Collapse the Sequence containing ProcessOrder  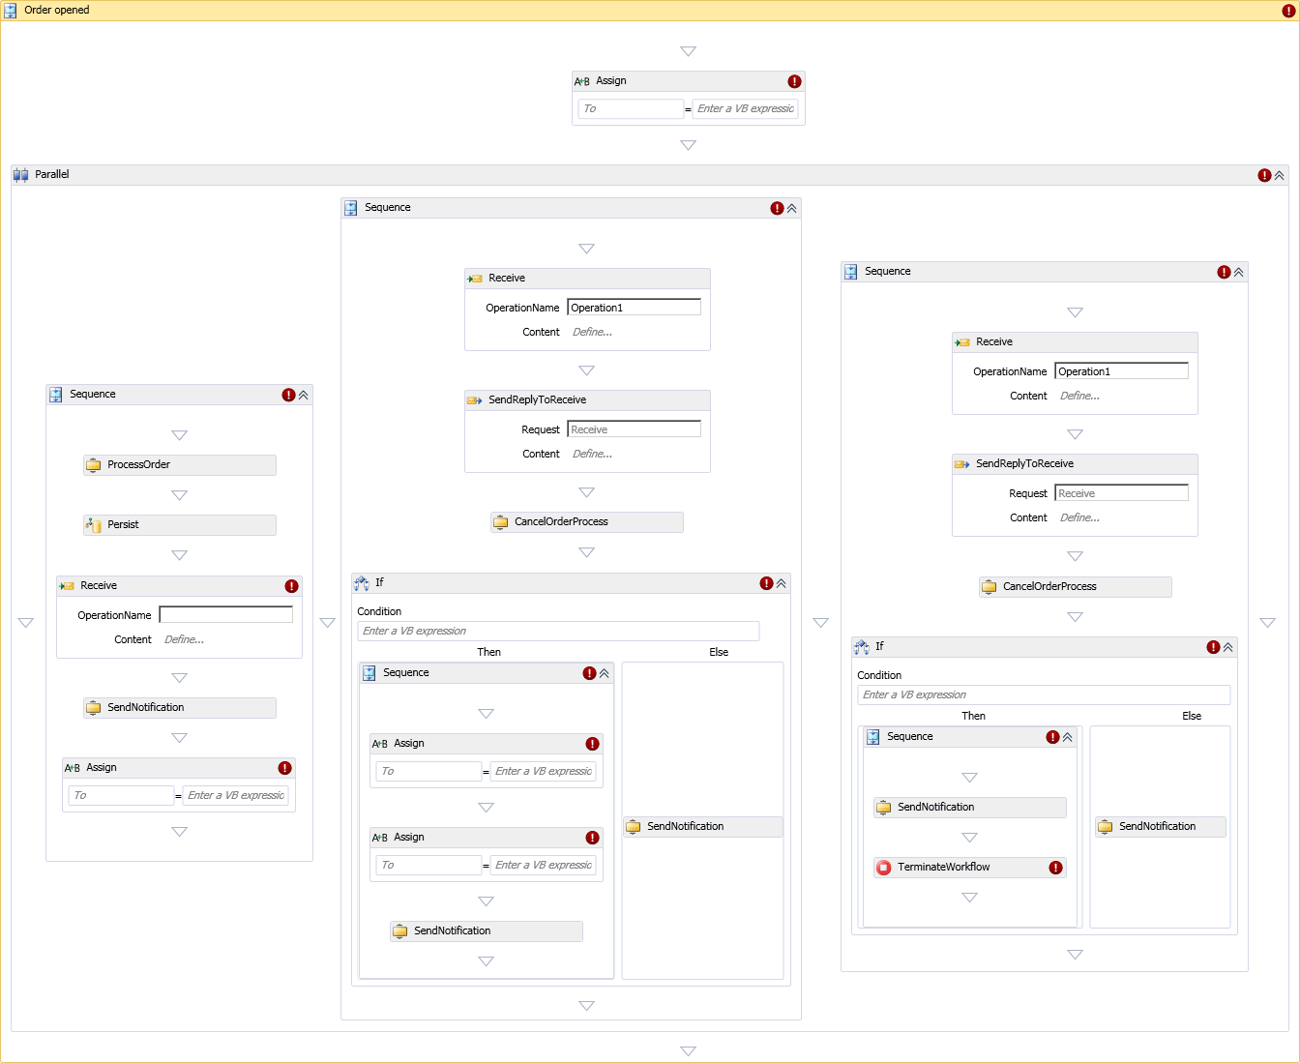tap(303, 395)
